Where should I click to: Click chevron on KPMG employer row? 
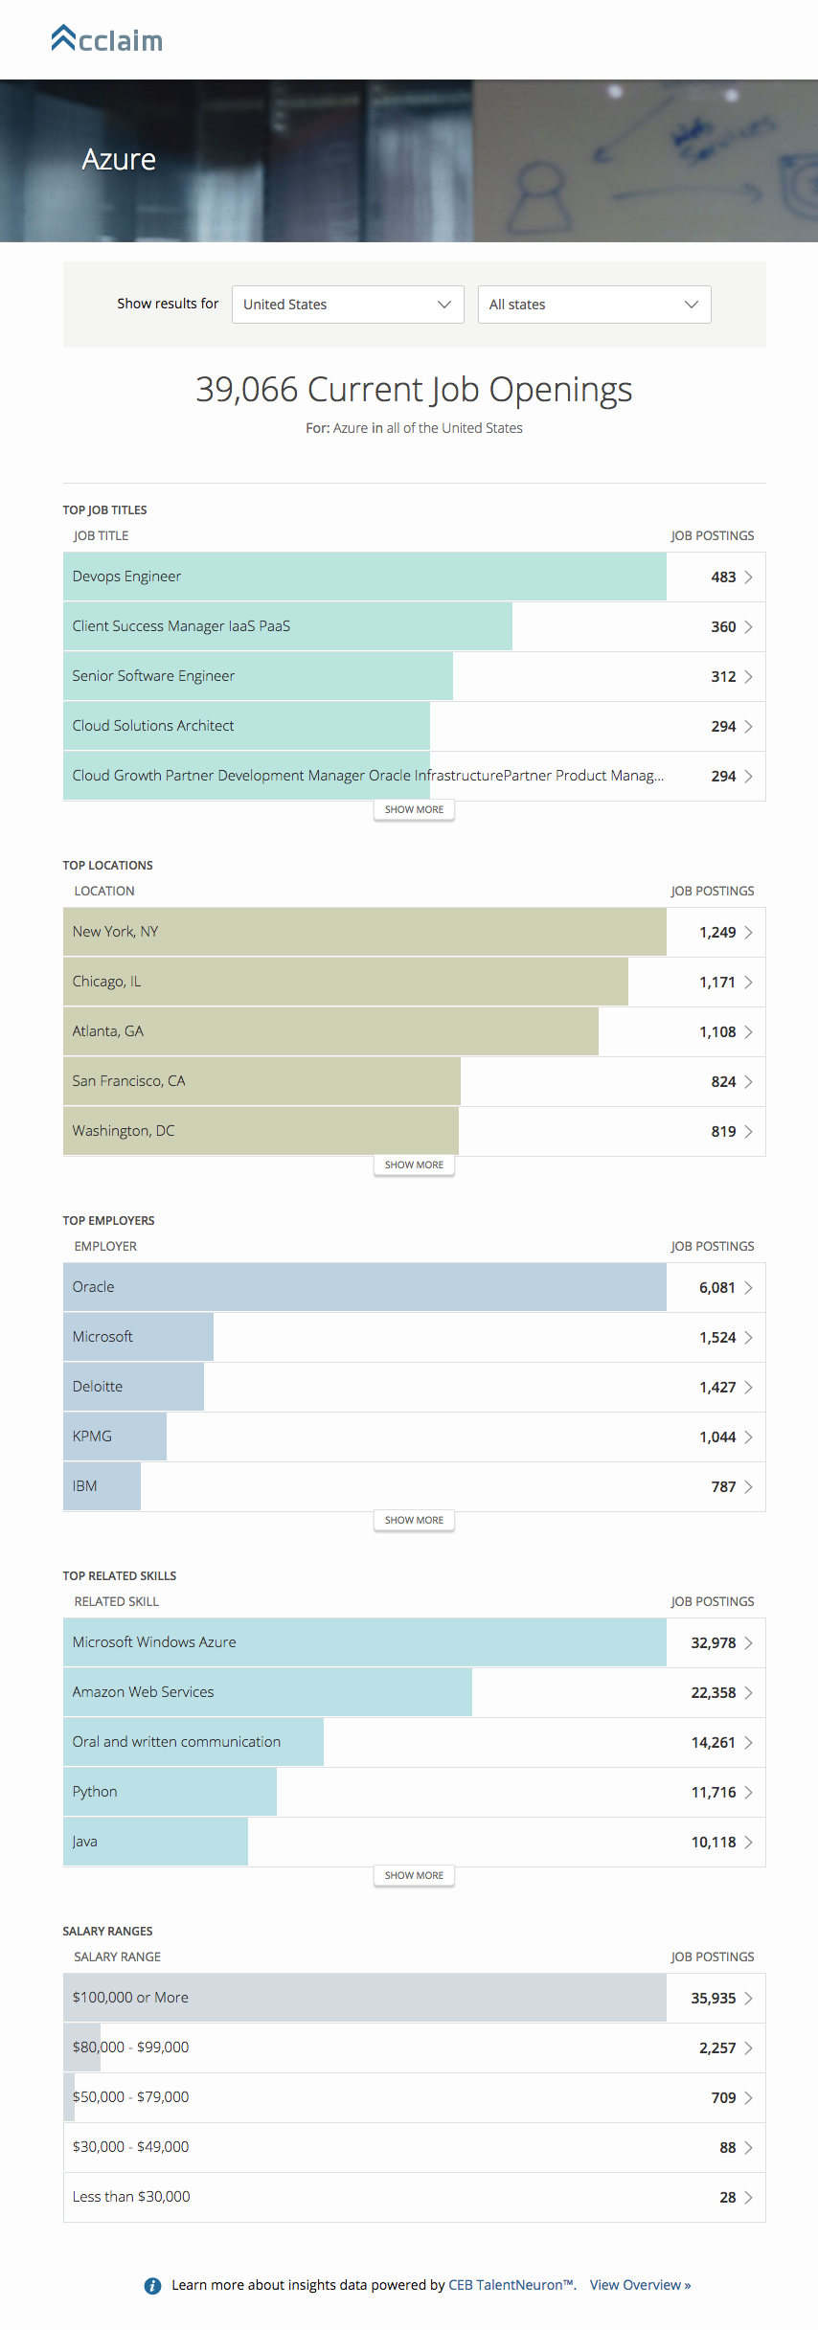click(x=748, y=1437)
